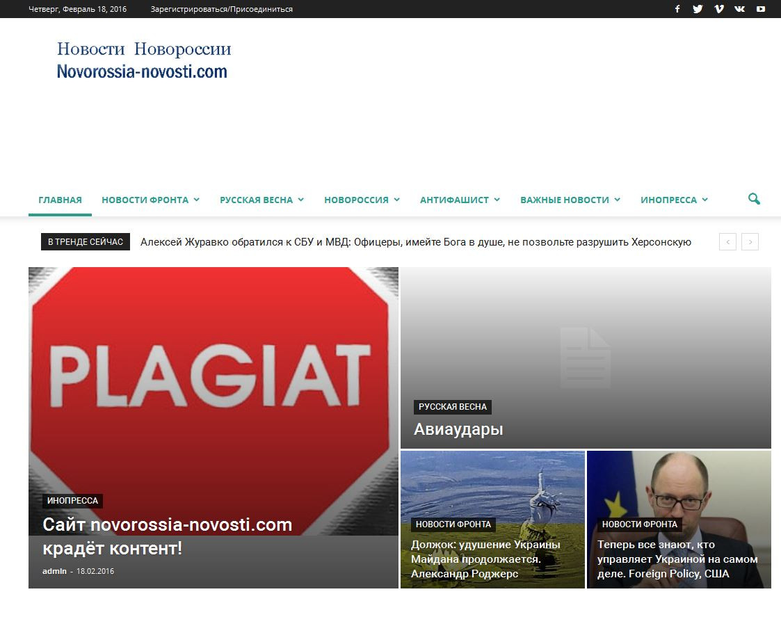Viewport: 781px width, 617px height.
Task: Open the Facebook social icon
Action: [x=677, y=9]
